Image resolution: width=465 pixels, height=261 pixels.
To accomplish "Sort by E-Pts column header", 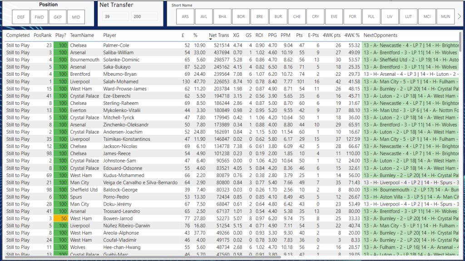I will (x=313, y=35).
